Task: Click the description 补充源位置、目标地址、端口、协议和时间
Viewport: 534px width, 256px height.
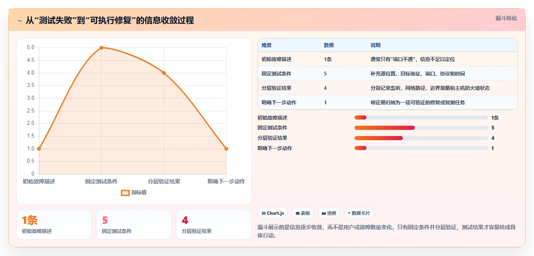Action: [x=418, y=74]
